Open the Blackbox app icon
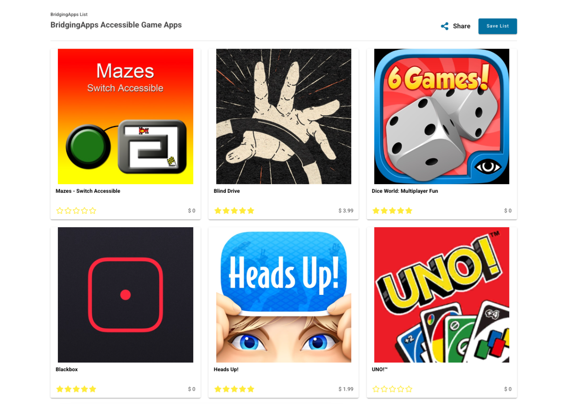Viewport: 570px width, 404px height. (x=126, y=295)
